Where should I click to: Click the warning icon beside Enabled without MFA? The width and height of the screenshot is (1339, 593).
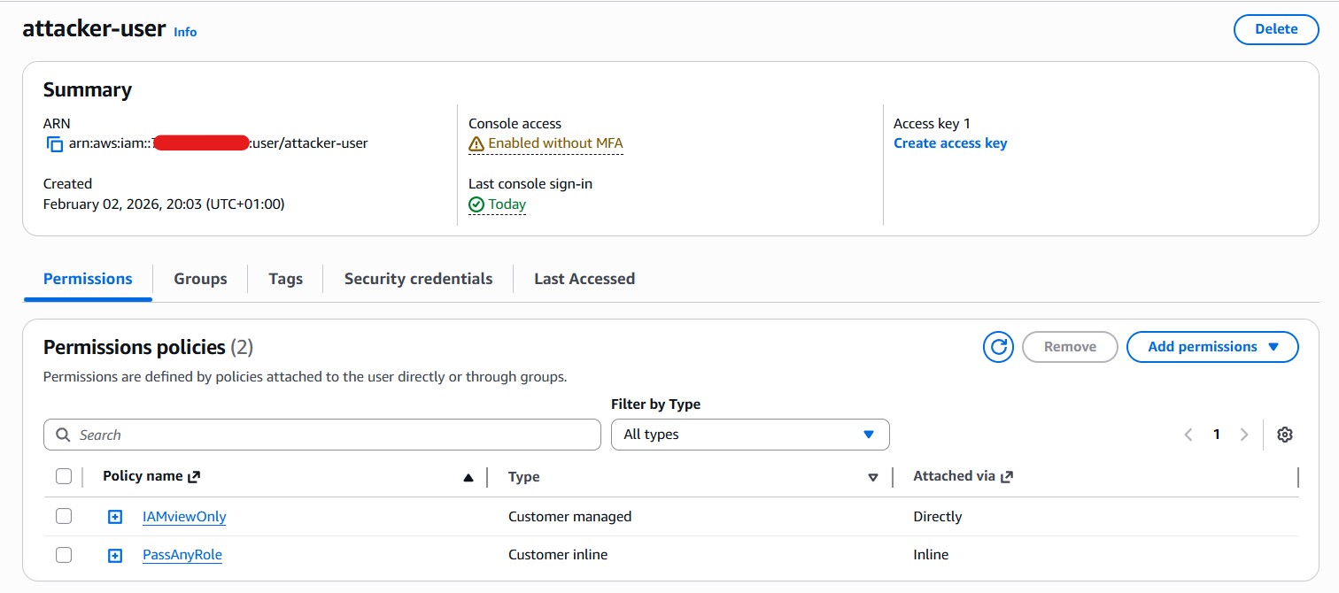coord(477,142)
